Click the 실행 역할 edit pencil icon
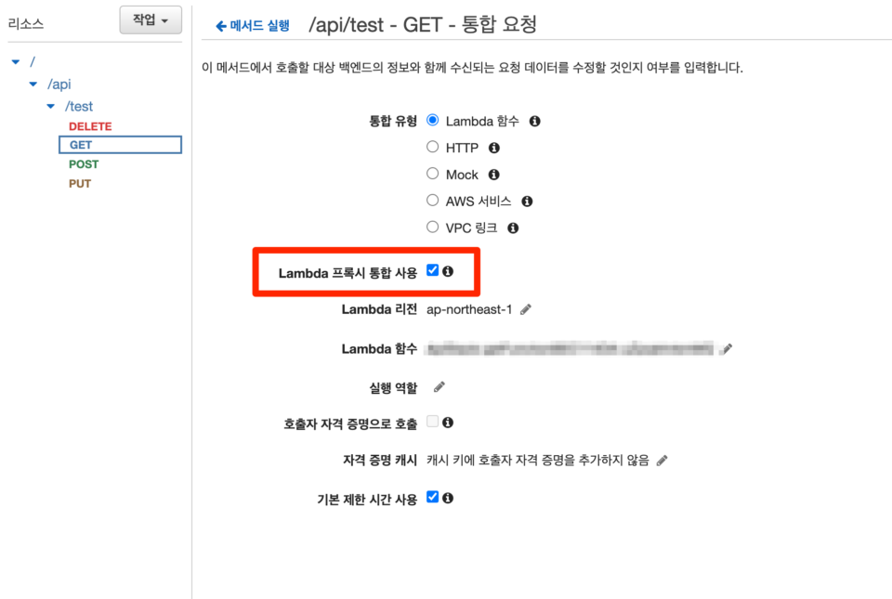Image resolution: width=892 pixels, height=599 pixels. point(439,387)
